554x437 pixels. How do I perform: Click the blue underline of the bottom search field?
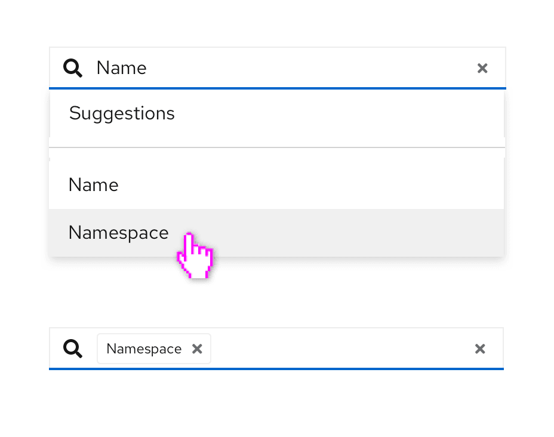(x=276, y=369)
